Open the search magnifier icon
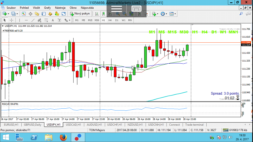Viewport: 253px width, 142px height. coord(241,14)
